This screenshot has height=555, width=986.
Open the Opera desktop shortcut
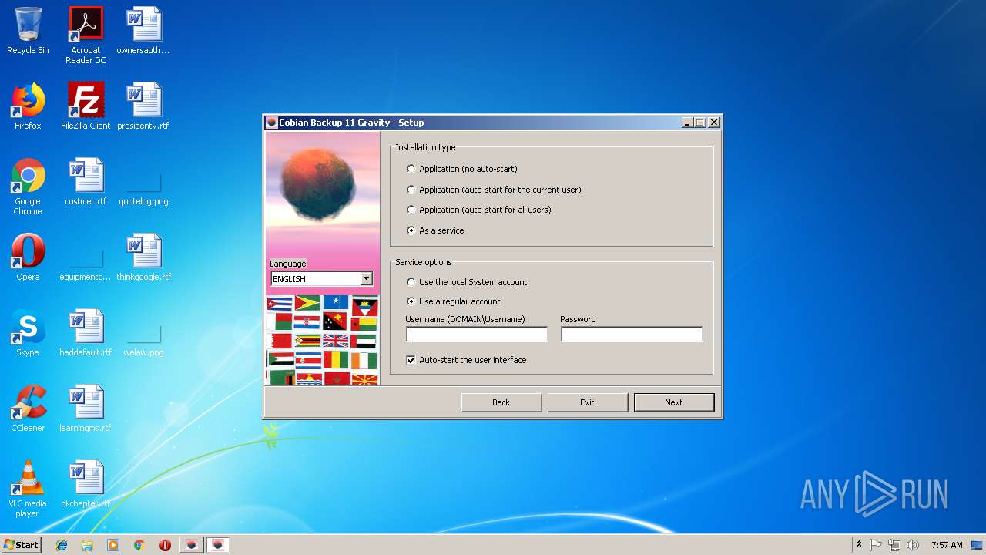(x=28, y=257)
